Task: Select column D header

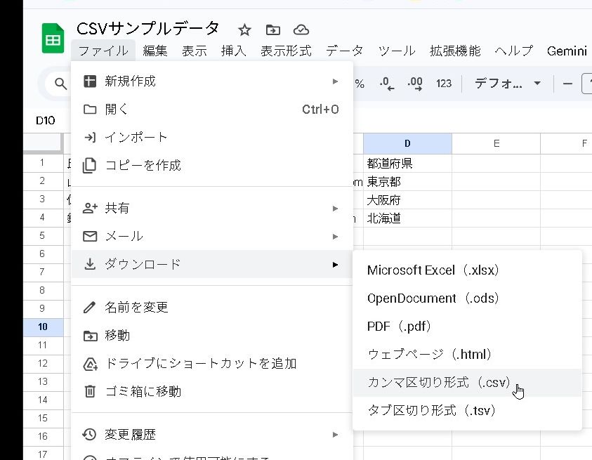Action: point(407,143)
